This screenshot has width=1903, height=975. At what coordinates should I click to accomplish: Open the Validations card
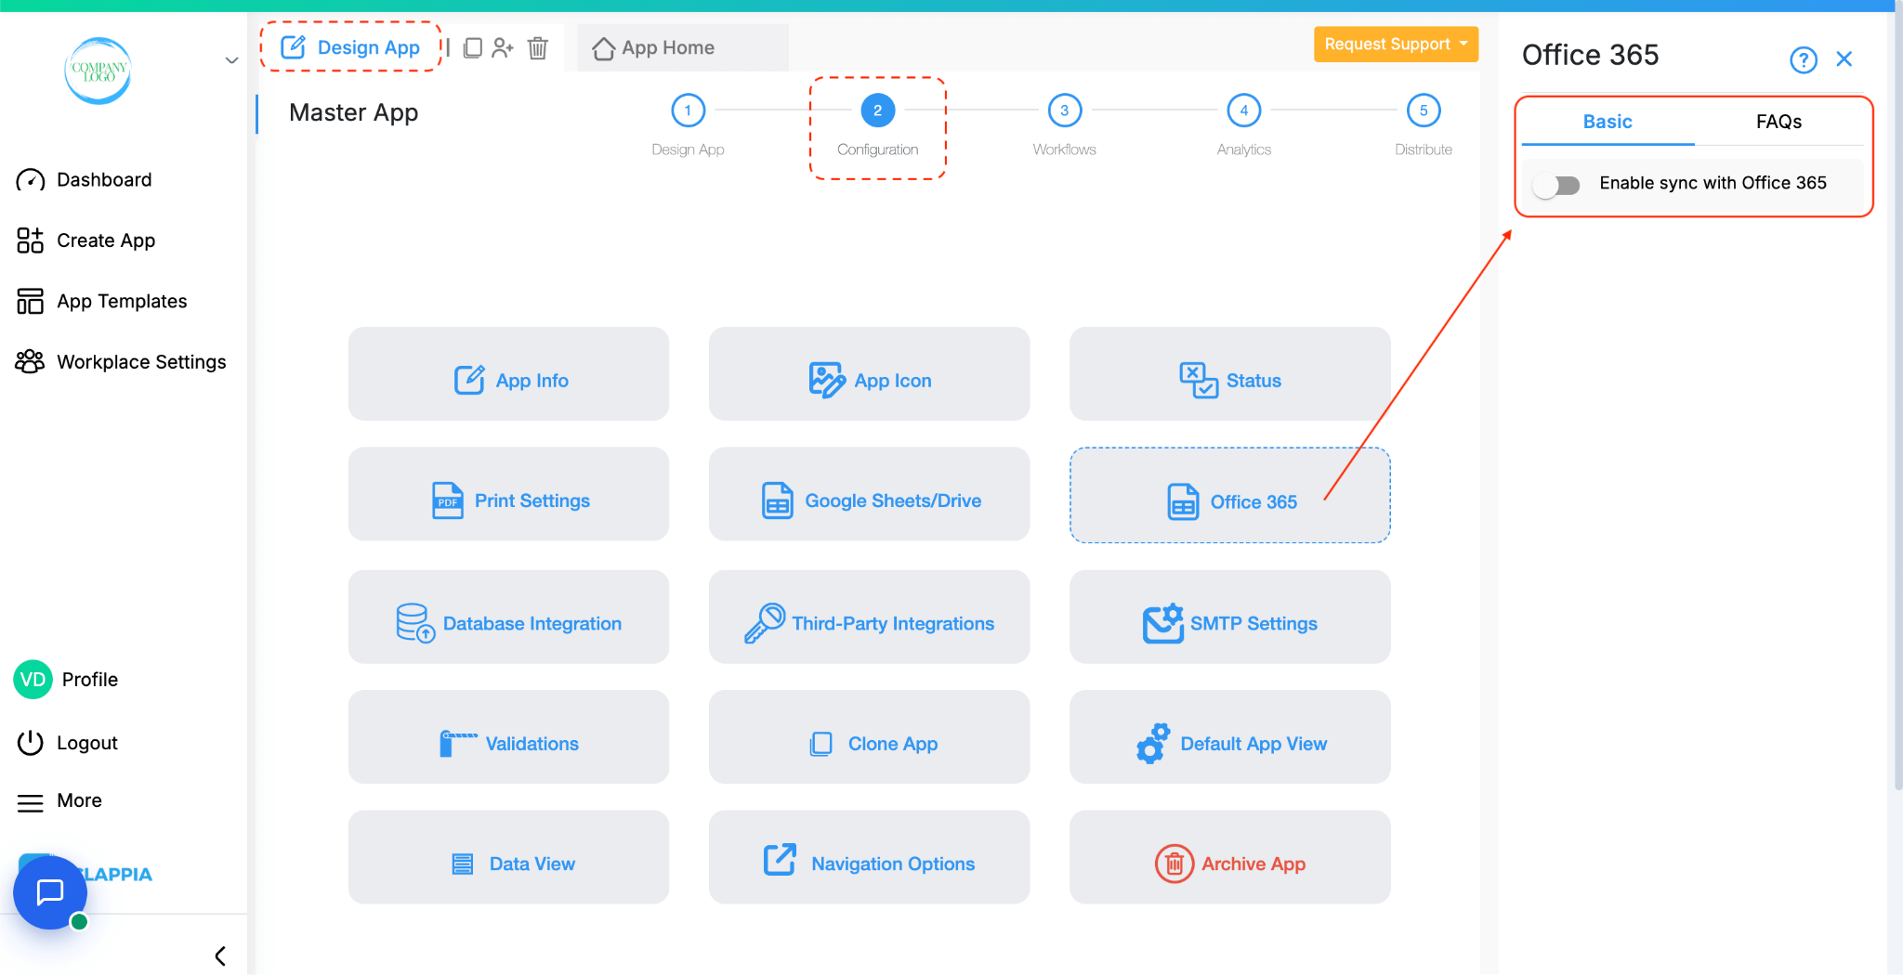[x=508, y=736]
